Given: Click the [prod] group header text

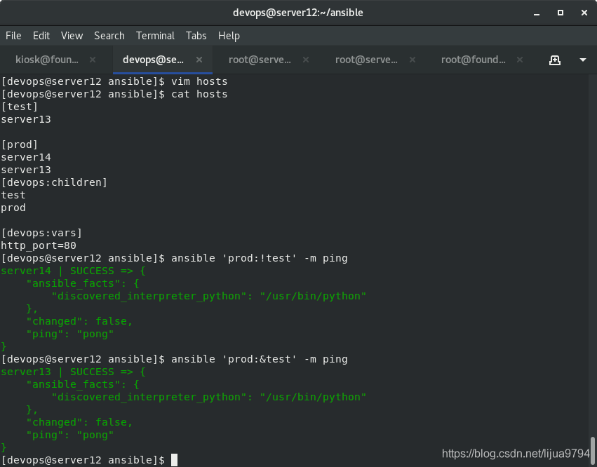Looking at the screenshot, I should 20,144.
